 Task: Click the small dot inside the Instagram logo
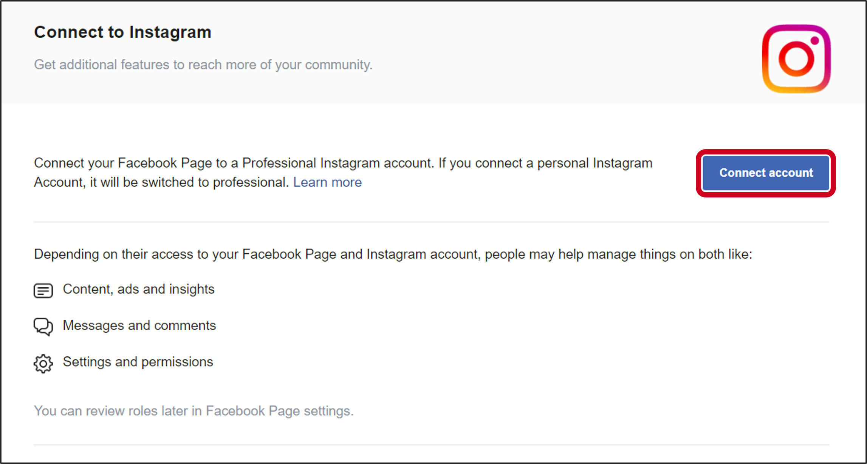(x=814, y=41)
